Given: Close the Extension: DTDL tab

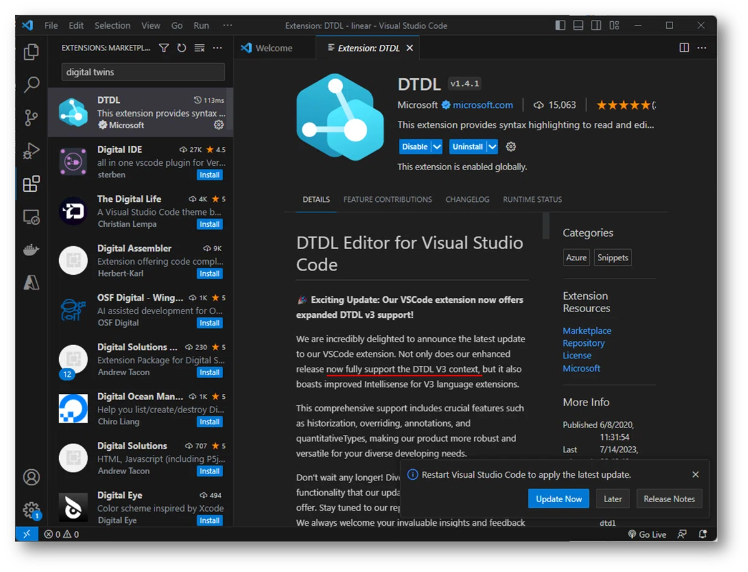Looking at the screenshot, I should [x=410, y=48].
